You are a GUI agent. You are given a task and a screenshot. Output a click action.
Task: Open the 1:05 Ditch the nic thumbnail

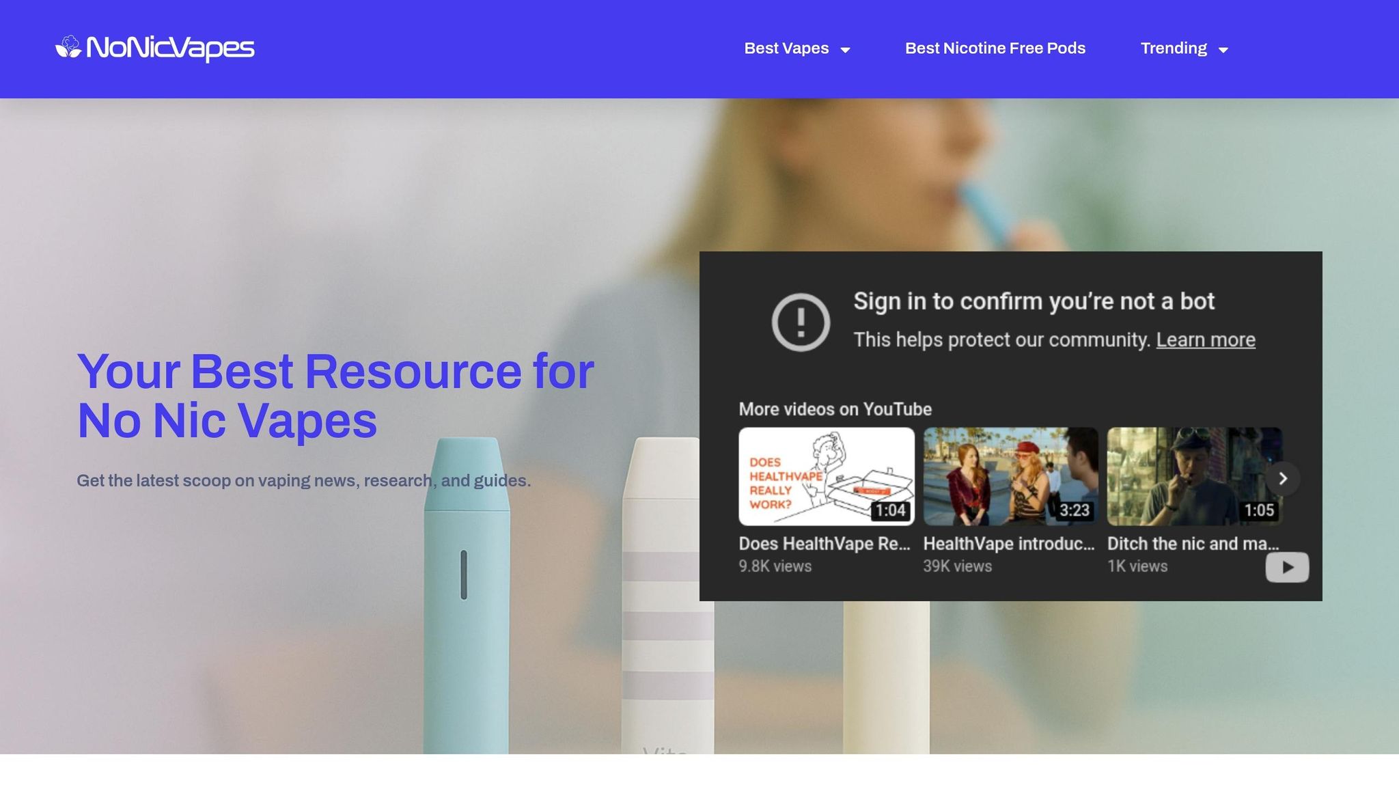[1194, 476]
